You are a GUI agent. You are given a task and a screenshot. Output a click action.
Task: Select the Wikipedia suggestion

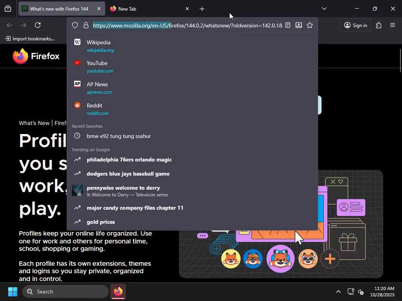tap(192, 46)
